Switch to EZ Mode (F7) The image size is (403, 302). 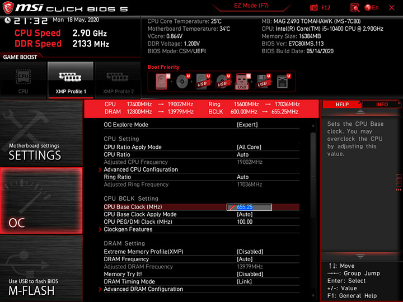tap(251, 6)
